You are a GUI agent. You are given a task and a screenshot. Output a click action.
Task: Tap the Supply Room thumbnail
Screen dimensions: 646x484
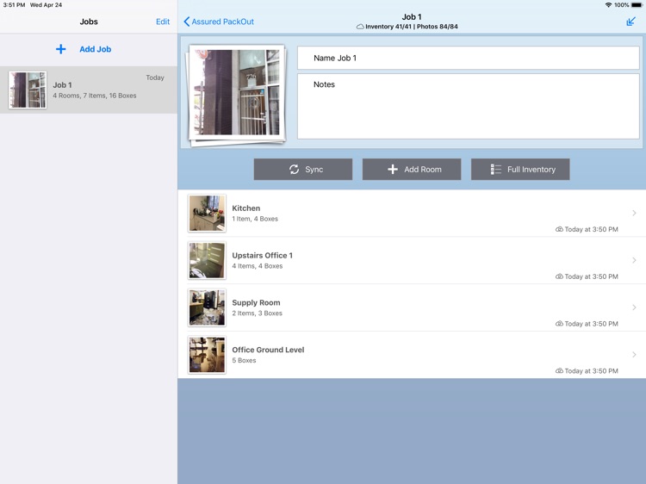[207, 307]
